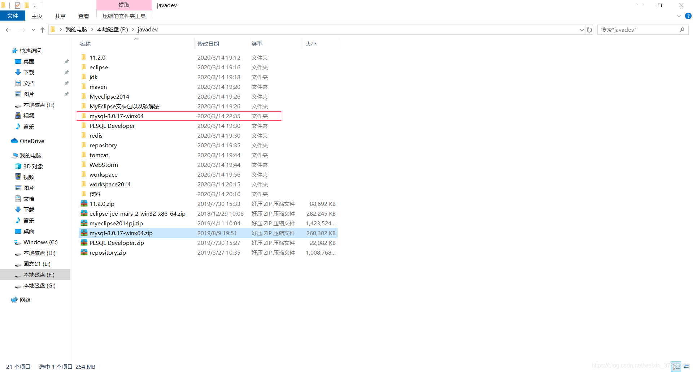Switch to details view layout icon
693x372 pixels.
pyautogui.click(x=676, y=366)
